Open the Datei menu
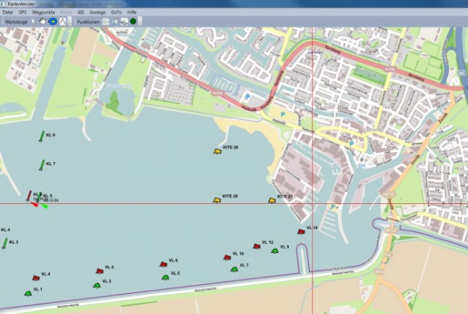Image resolution: width=468 pixels, height=314 pixels. pos(7,12)
